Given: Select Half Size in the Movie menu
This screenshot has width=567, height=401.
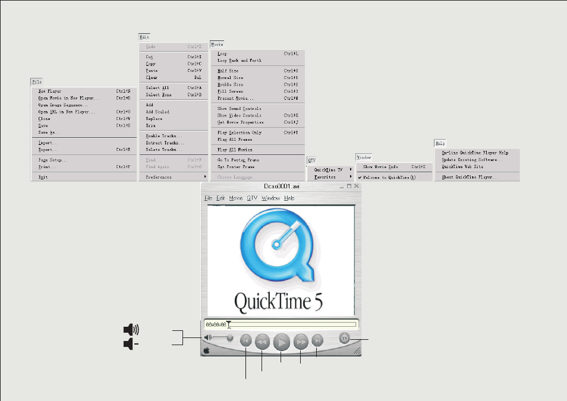Looking at the screenshot, I should 258,71.
